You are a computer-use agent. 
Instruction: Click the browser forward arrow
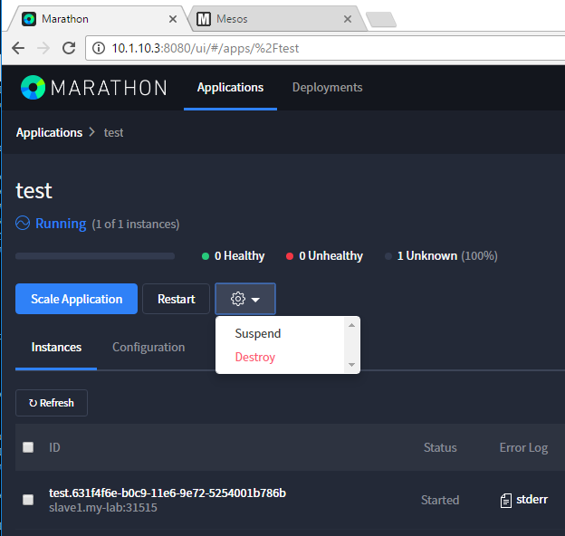click(x=43, y=48)
